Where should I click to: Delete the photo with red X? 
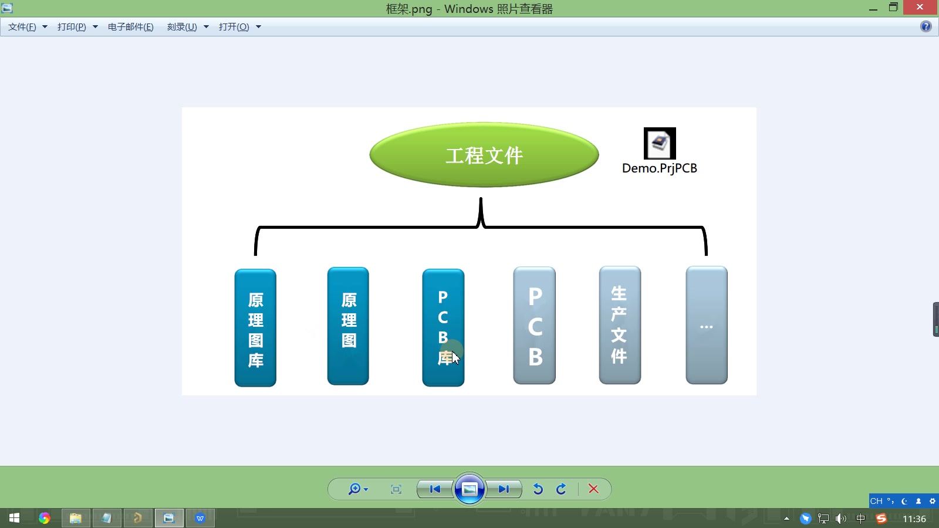[593, 489]
